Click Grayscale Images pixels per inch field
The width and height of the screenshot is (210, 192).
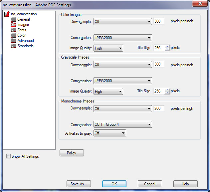tap(159, 64)
